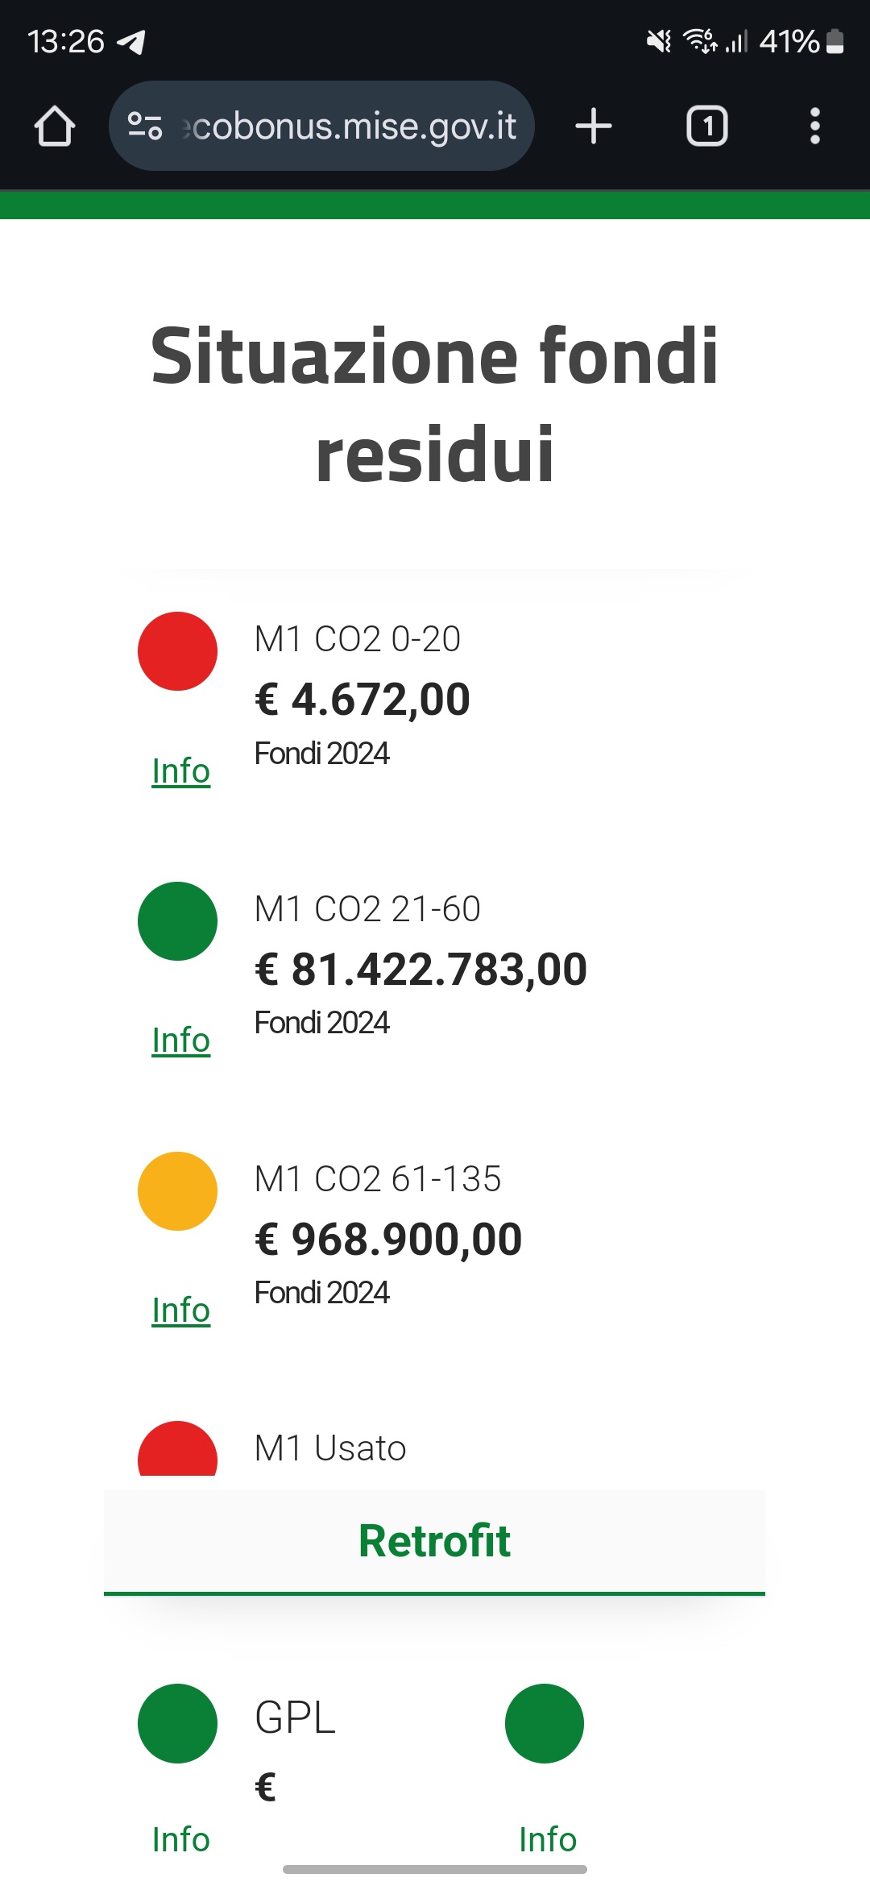Click the ecobonus.mise.gov.it address bar
Image resolution: width=870 pixels, height=1886 pixels.
[x=321, y=126]
